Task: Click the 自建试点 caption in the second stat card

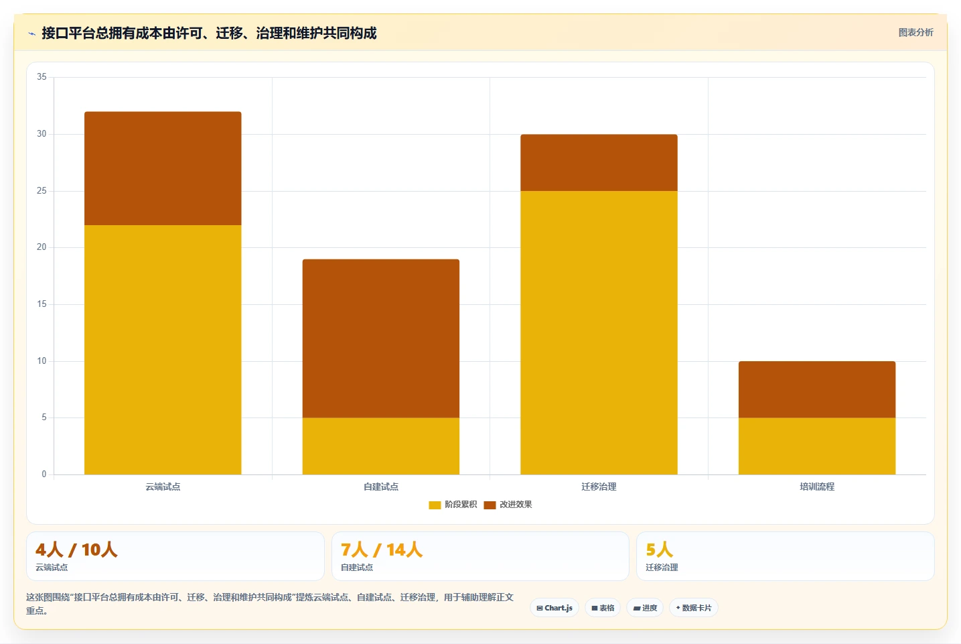Action: point(357,568)
